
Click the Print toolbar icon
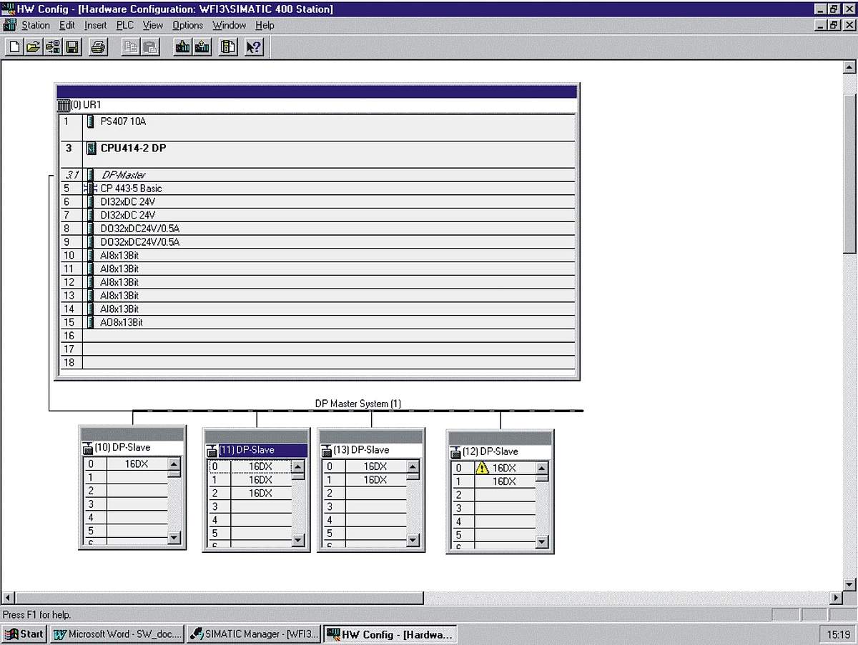click(x=99, y=47)
